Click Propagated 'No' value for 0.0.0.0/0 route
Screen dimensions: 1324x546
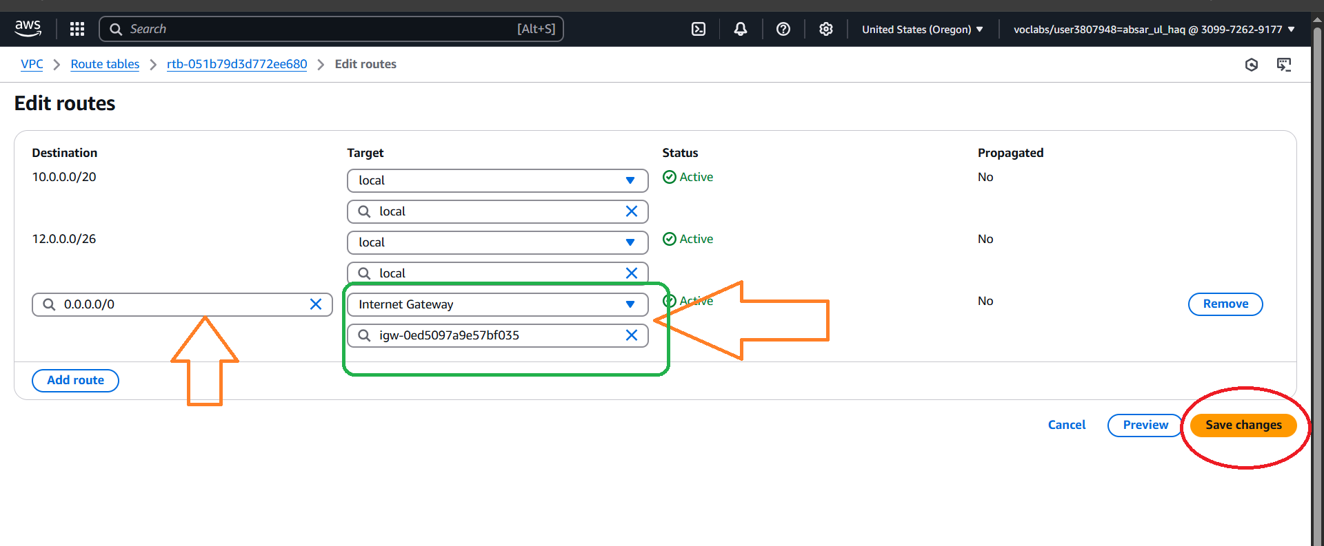[985, 301]
